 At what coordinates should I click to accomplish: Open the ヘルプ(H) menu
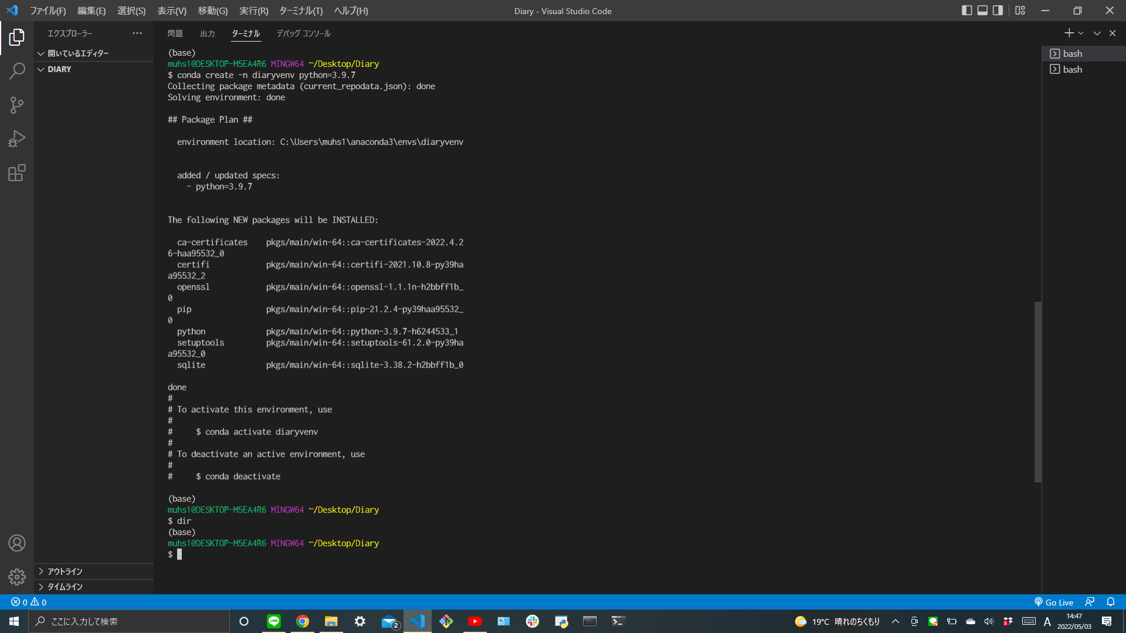[351, 11]
